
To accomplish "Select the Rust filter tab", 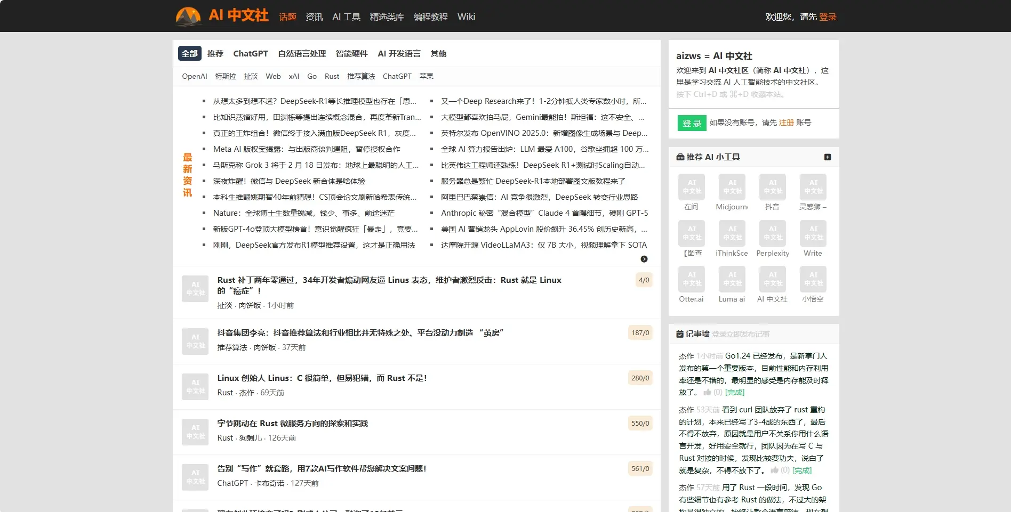I will (332, 76).
